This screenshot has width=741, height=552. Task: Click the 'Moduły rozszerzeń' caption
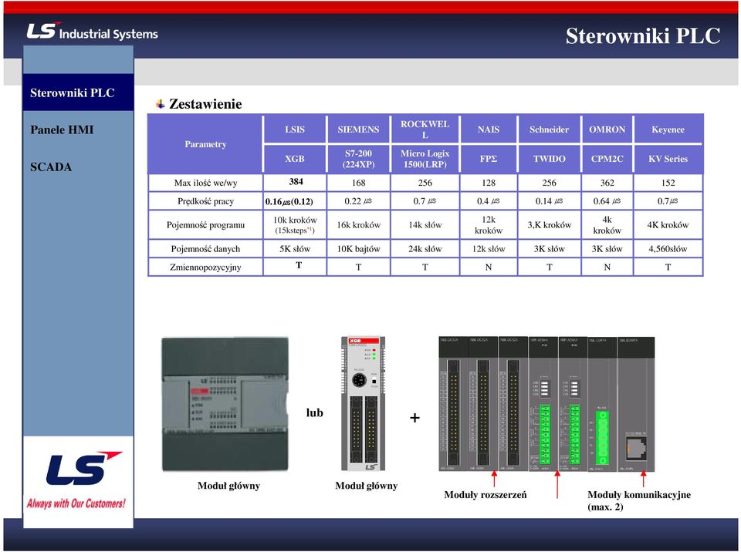(x=486, y=494)
